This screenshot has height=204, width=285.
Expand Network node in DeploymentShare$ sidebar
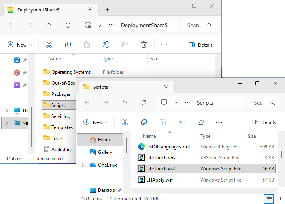(7, 123)
